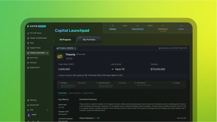The height and width of the screenshot is (122, 217).
Task: Click the Yapper Leaderboards chart icon
Action: pyautogui.click(x=28, y=38)
